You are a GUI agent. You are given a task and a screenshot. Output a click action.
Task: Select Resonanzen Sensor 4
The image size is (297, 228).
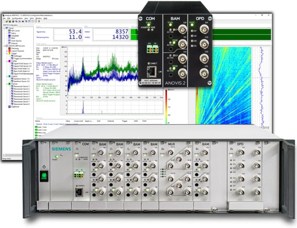(x=21, y=94)
